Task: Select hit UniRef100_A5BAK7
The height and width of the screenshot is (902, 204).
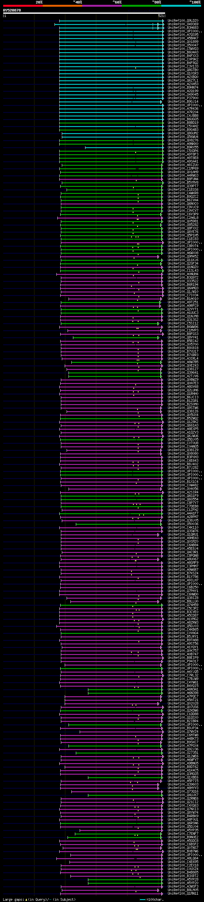Action: point(183,38)
